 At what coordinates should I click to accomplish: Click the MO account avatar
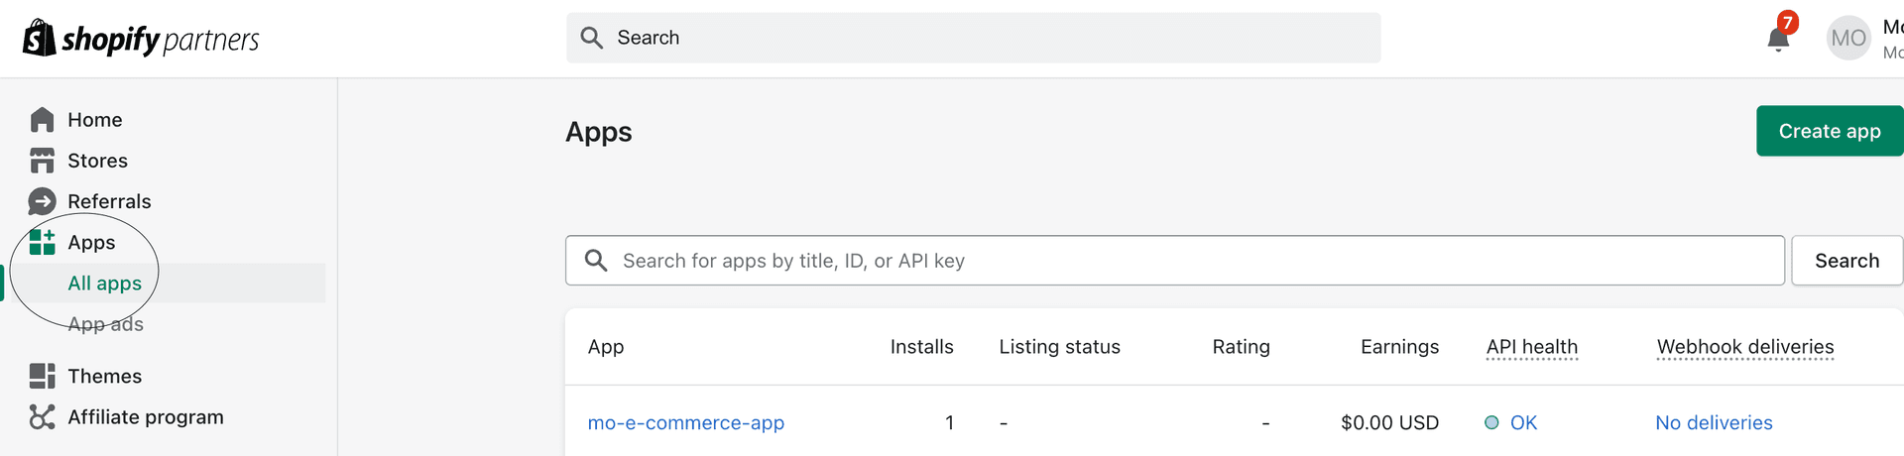1848,39
